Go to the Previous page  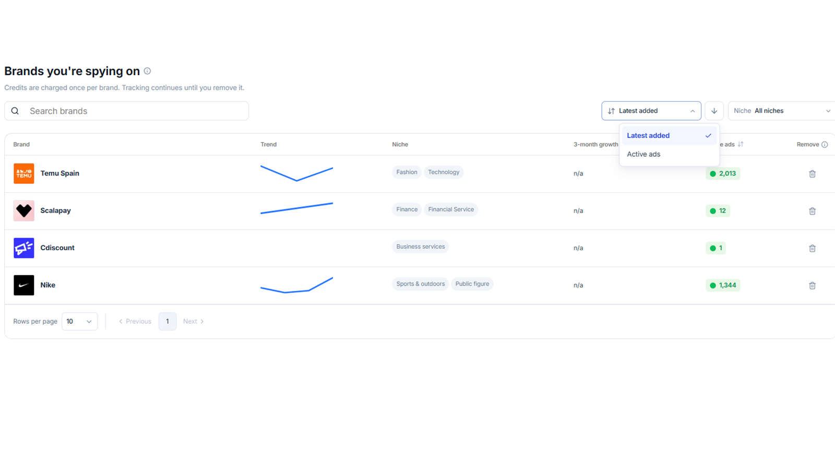point(135,321)
